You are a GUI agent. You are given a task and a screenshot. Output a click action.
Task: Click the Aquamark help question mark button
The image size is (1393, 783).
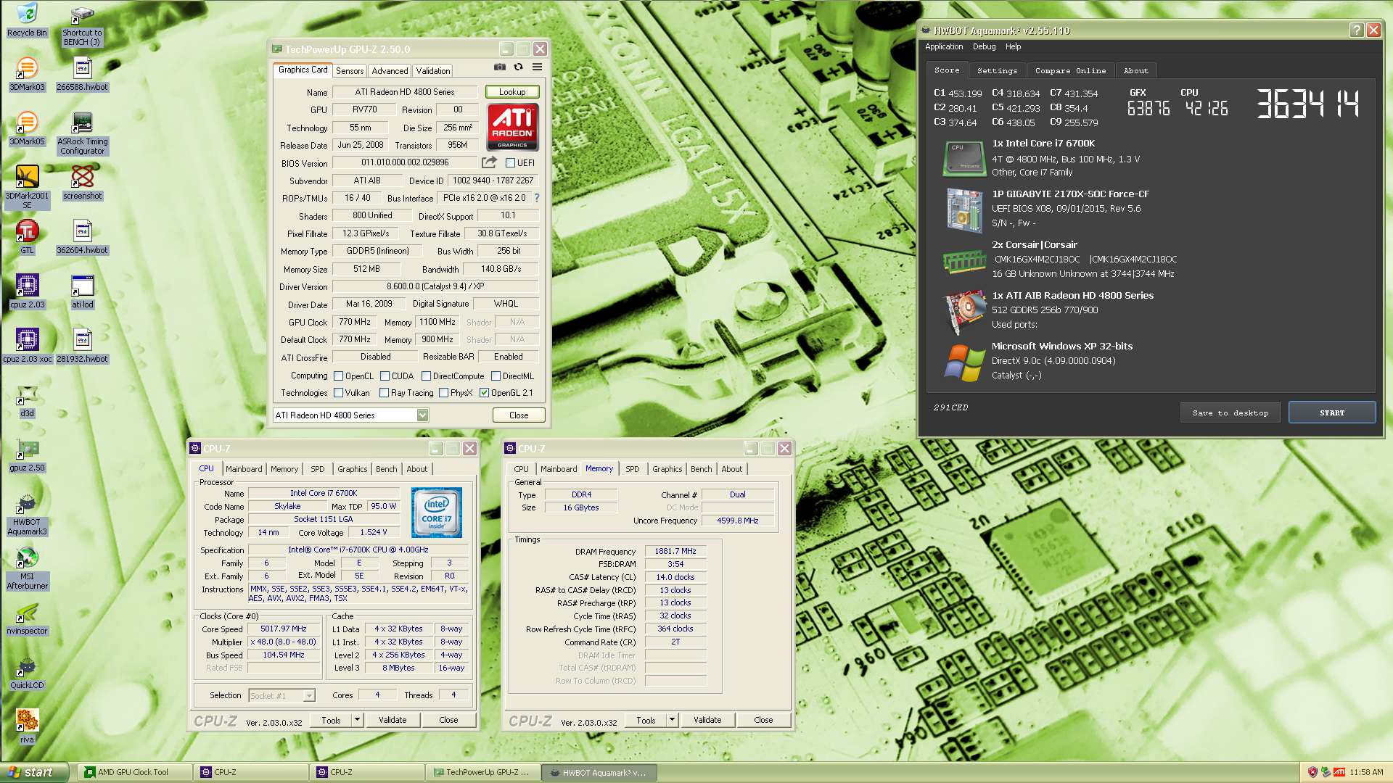coord(1356,30)
